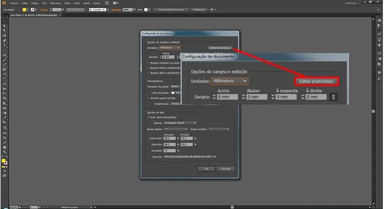Select the Column Graph tool
Viewport: 384px width, 209px height.
click(x=4, y=133)
